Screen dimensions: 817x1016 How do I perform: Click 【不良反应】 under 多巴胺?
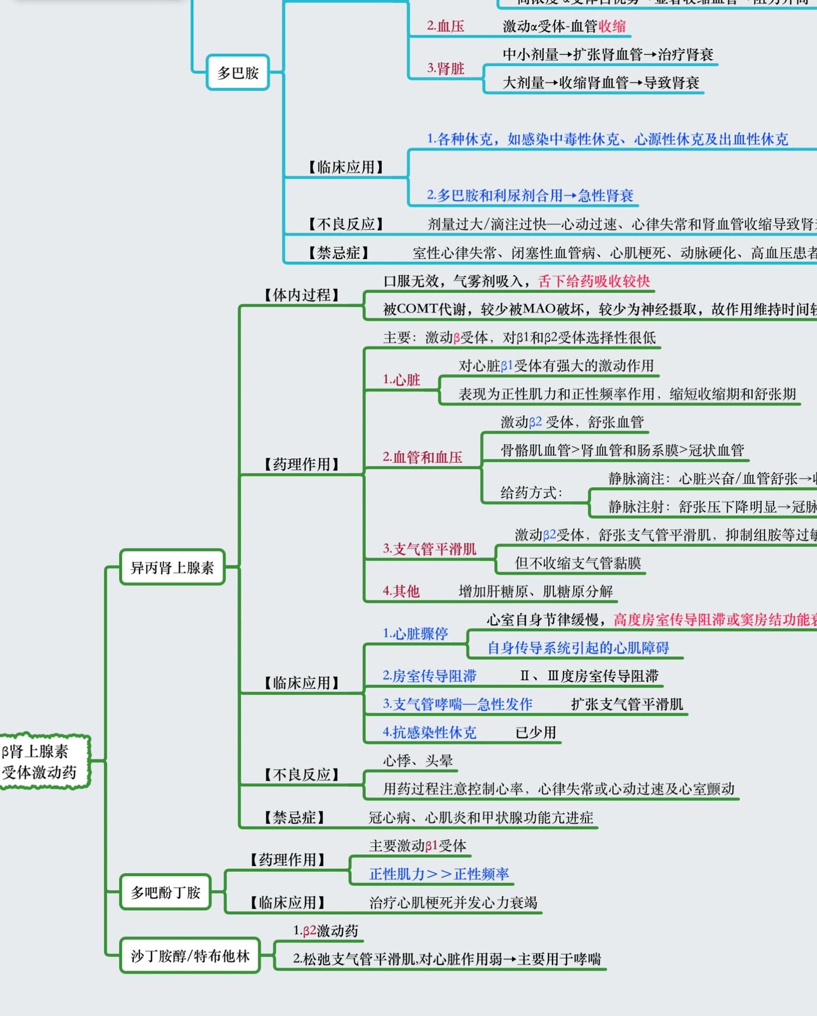point(345,224)
